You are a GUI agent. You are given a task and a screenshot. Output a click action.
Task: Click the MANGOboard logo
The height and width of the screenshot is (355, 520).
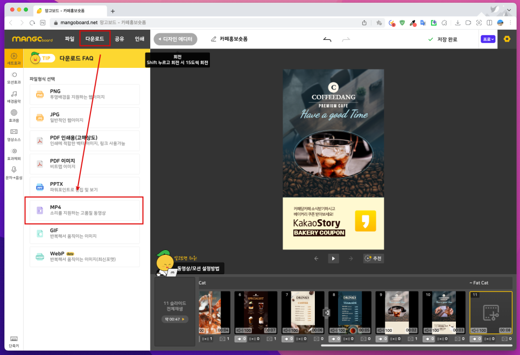pyautogui.click(x=32, y=39)
